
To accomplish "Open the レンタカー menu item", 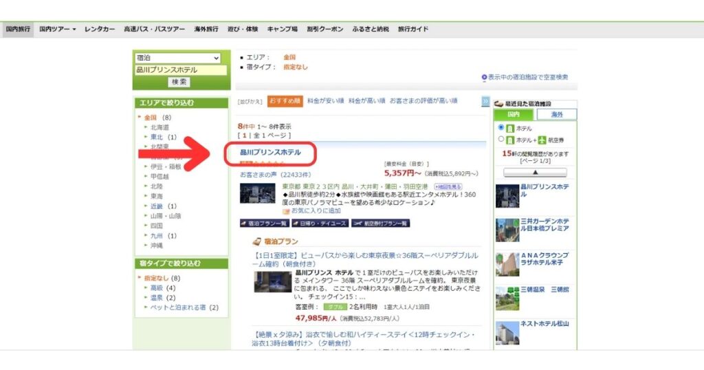I will [100, 29].
